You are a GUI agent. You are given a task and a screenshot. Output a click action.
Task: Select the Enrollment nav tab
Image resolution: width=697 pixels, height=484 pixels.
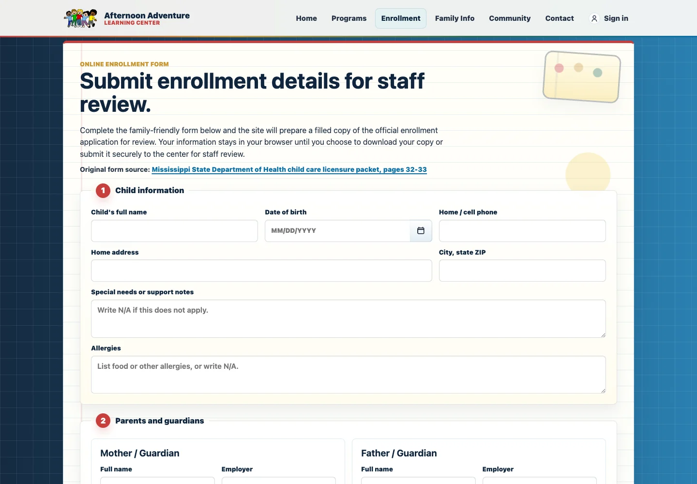pyautogui.click(x=401, y=18)
